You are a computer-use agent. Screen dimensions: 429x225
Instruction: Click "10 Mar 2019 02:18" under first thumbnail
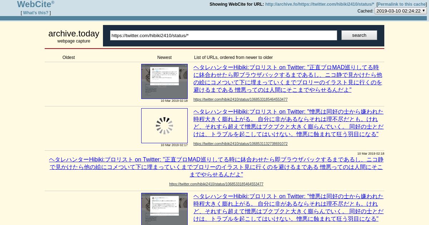[x=174, y=101]
